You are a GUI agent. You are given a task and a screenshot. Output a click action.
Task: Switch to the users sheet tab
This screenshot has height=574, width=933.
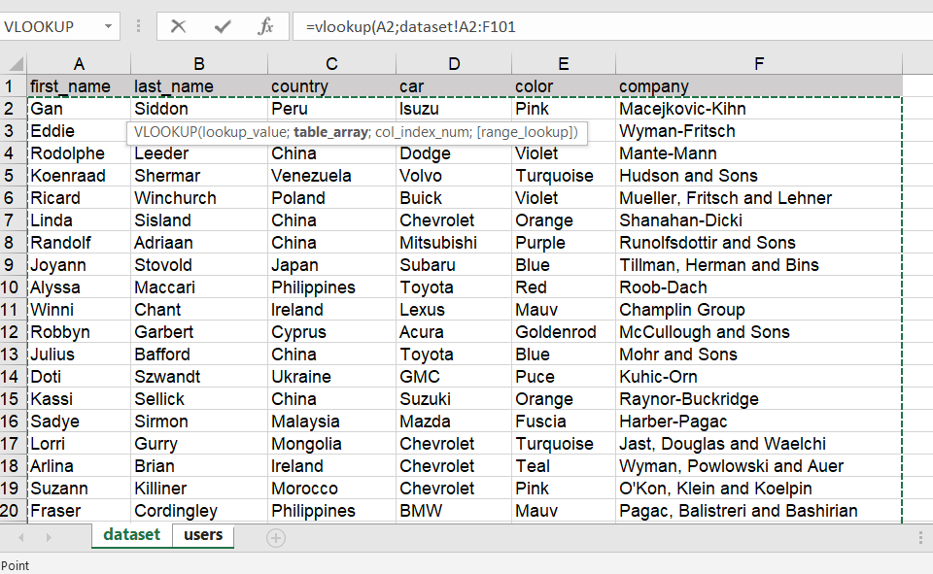tap(203, 535)
